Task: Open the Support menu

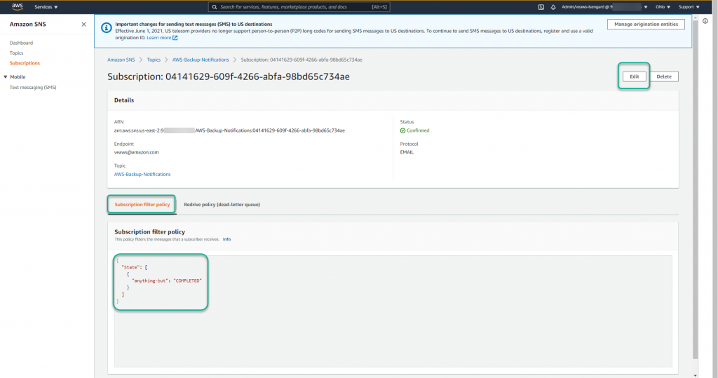Action: (689, 7)
